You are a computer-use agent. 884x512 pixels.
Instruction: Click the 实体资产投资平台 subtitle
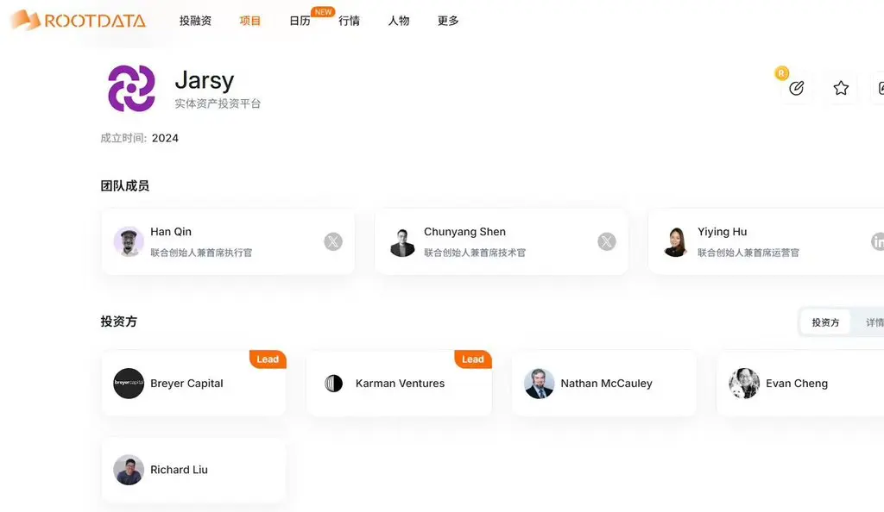tap(218, 103)
